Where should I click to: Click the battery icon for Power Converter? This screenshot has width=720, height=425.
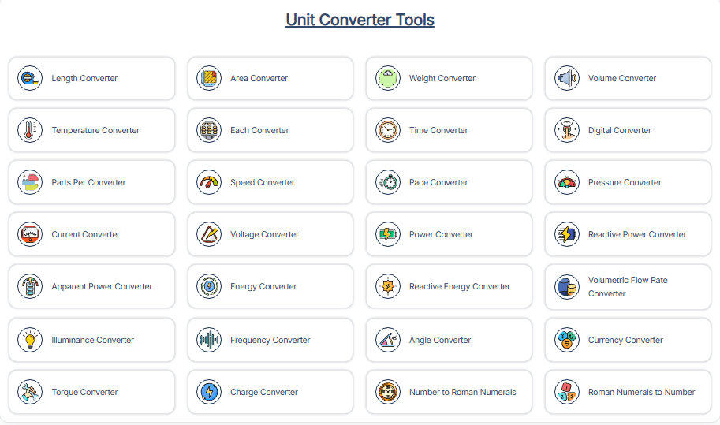point(388,234)
